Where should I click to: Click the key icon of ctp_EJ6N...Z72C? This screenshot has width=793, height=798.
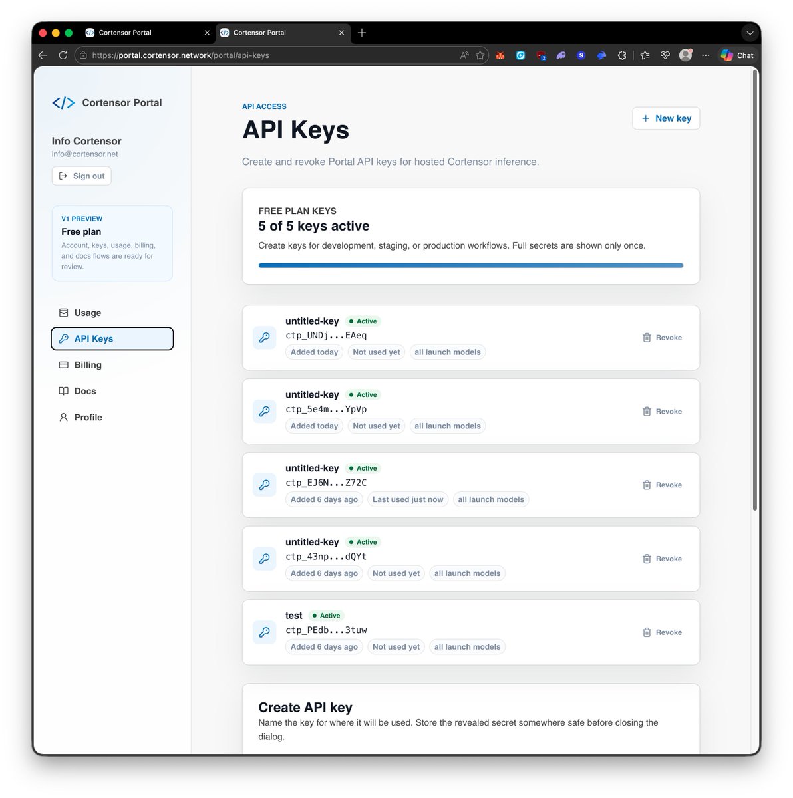(265, 485)
